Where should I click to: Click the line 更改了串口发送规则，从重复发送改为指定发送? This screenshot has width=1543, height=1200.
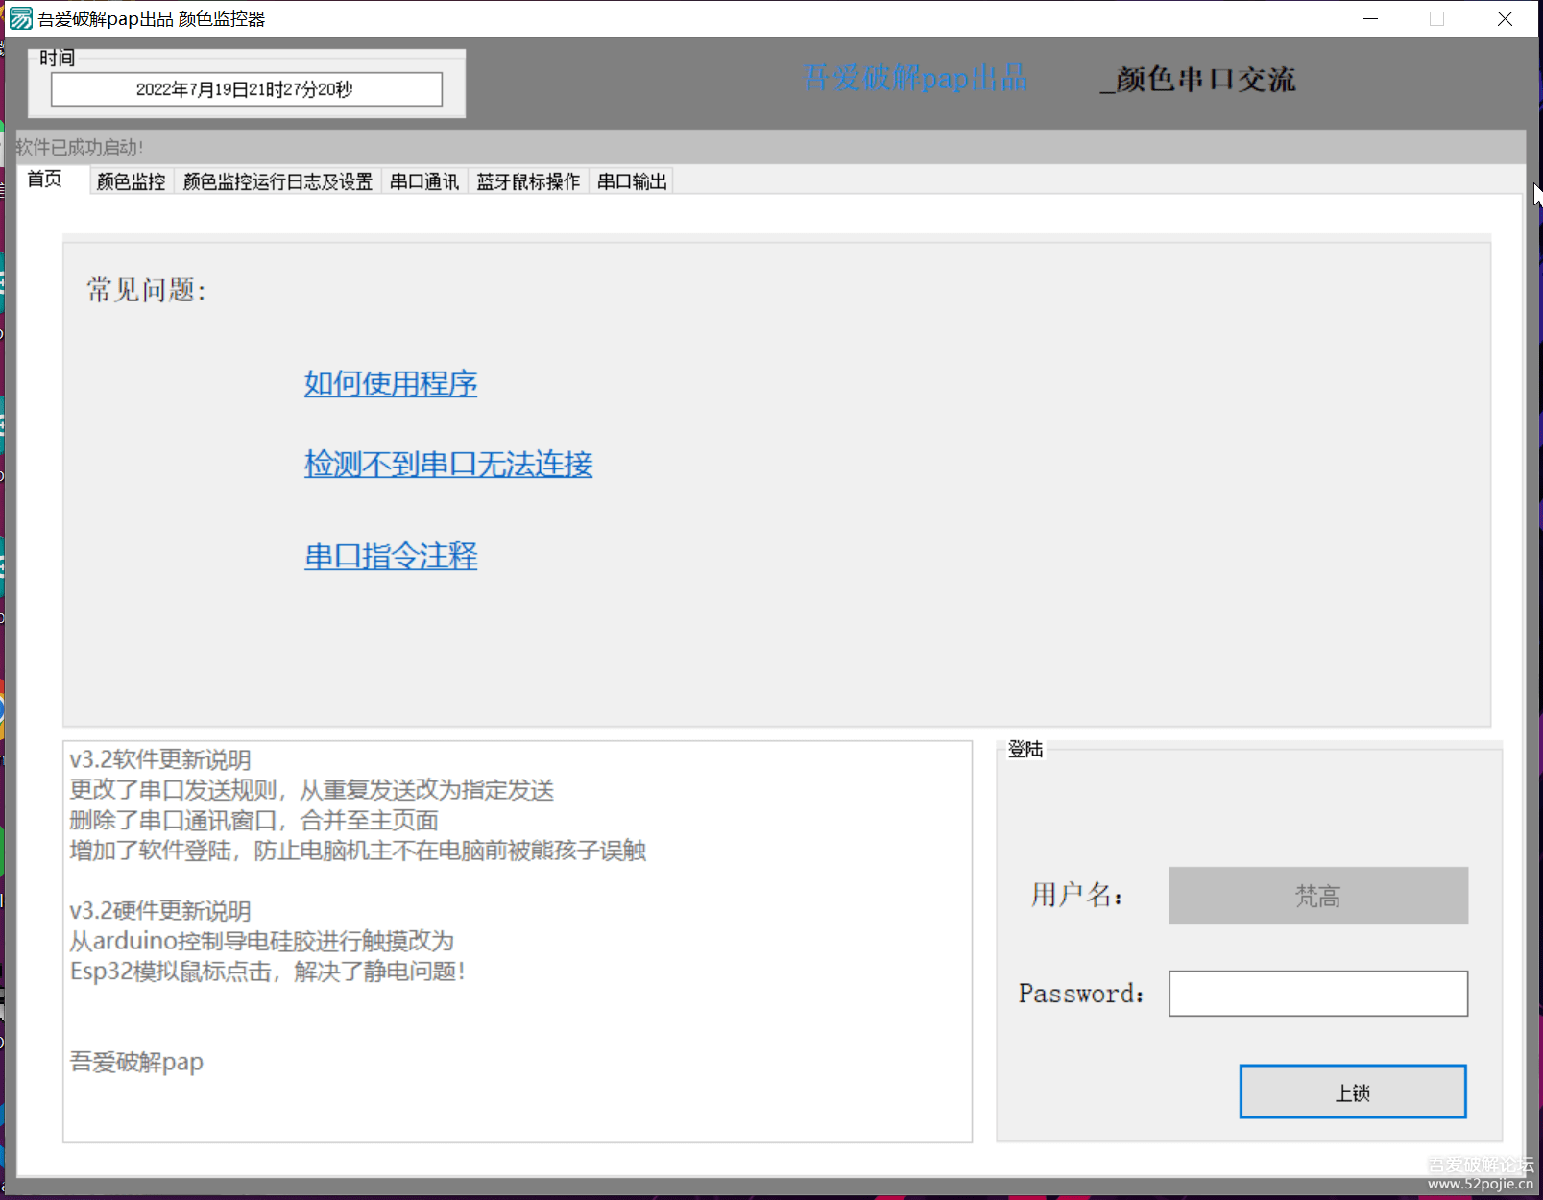tap(312, 790)
